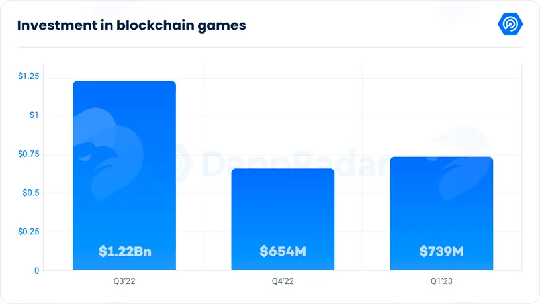This screenshot has width=540, height=304.
Task: Click the Q1'23 x-axis label
Action: tap(441, 281)
